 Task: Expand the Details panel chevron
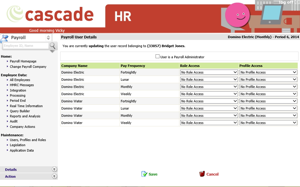tap(54, 169)
